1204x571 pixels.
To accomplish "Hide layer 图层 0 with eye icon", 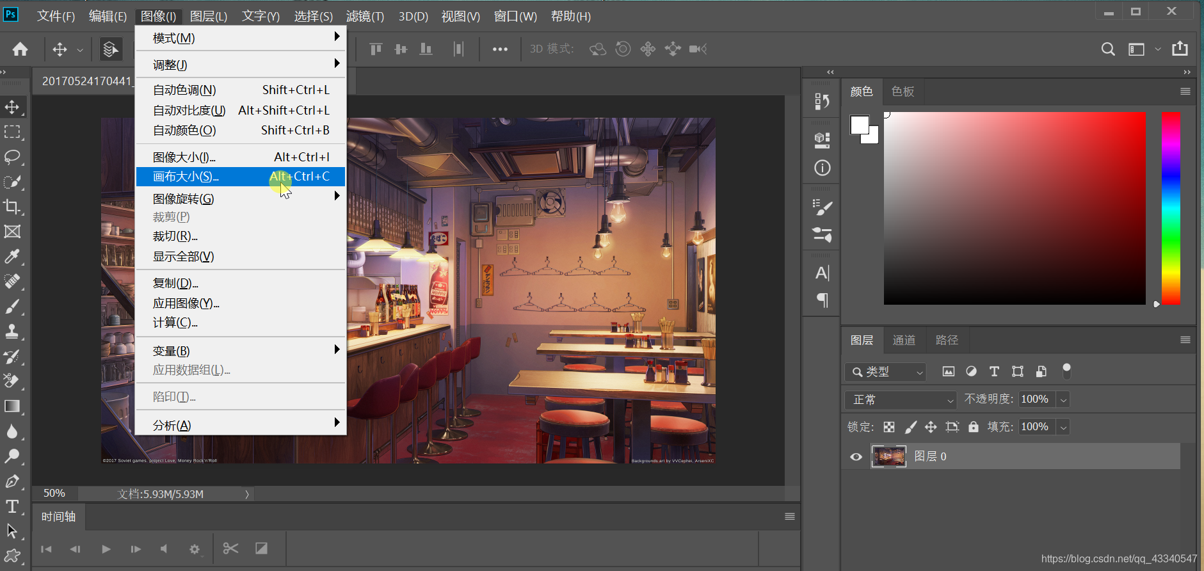I will [x=856, y=456].
